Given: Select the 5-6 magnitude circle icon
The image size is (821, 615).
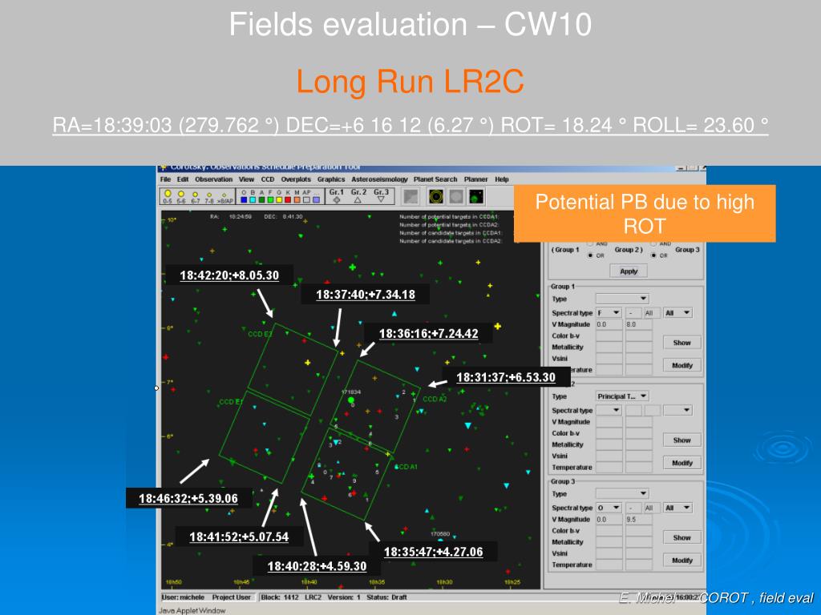Looking at the screenshot, I should point(181,194).
